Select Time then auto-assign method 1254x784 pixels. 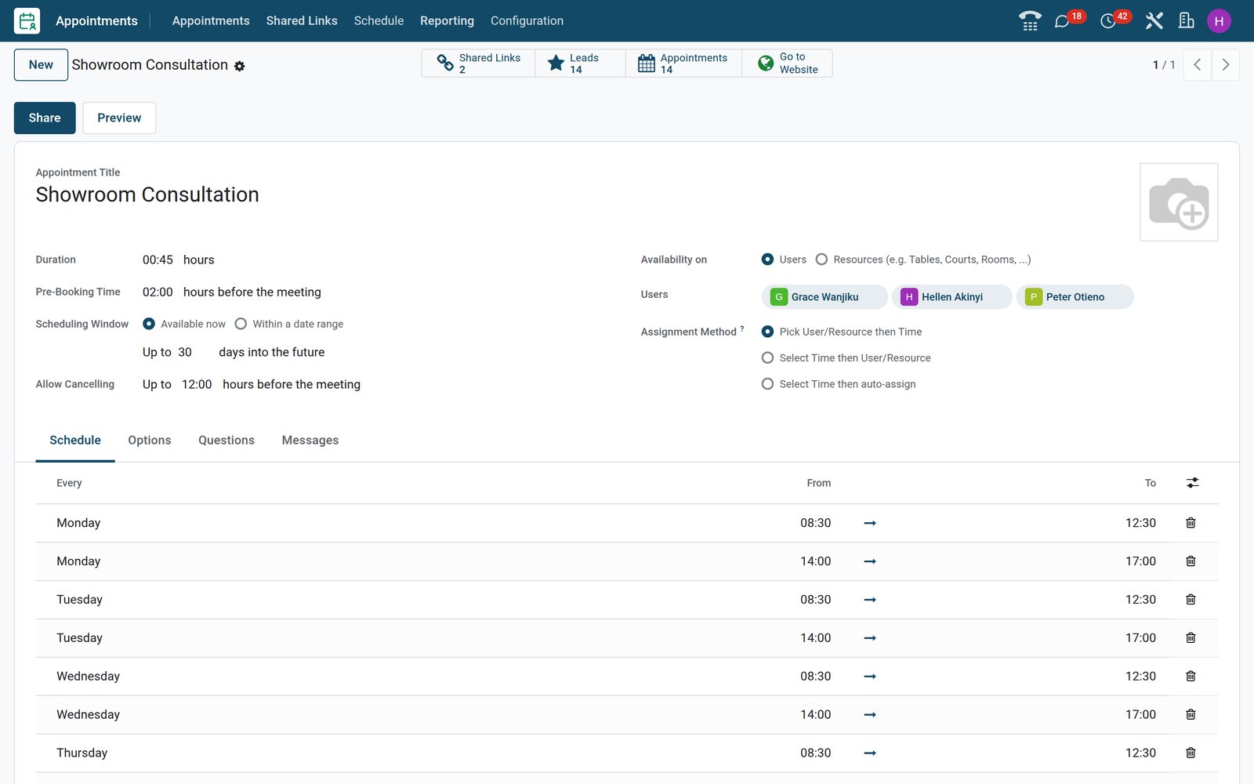pyautogui.click(x=767, y=384)
